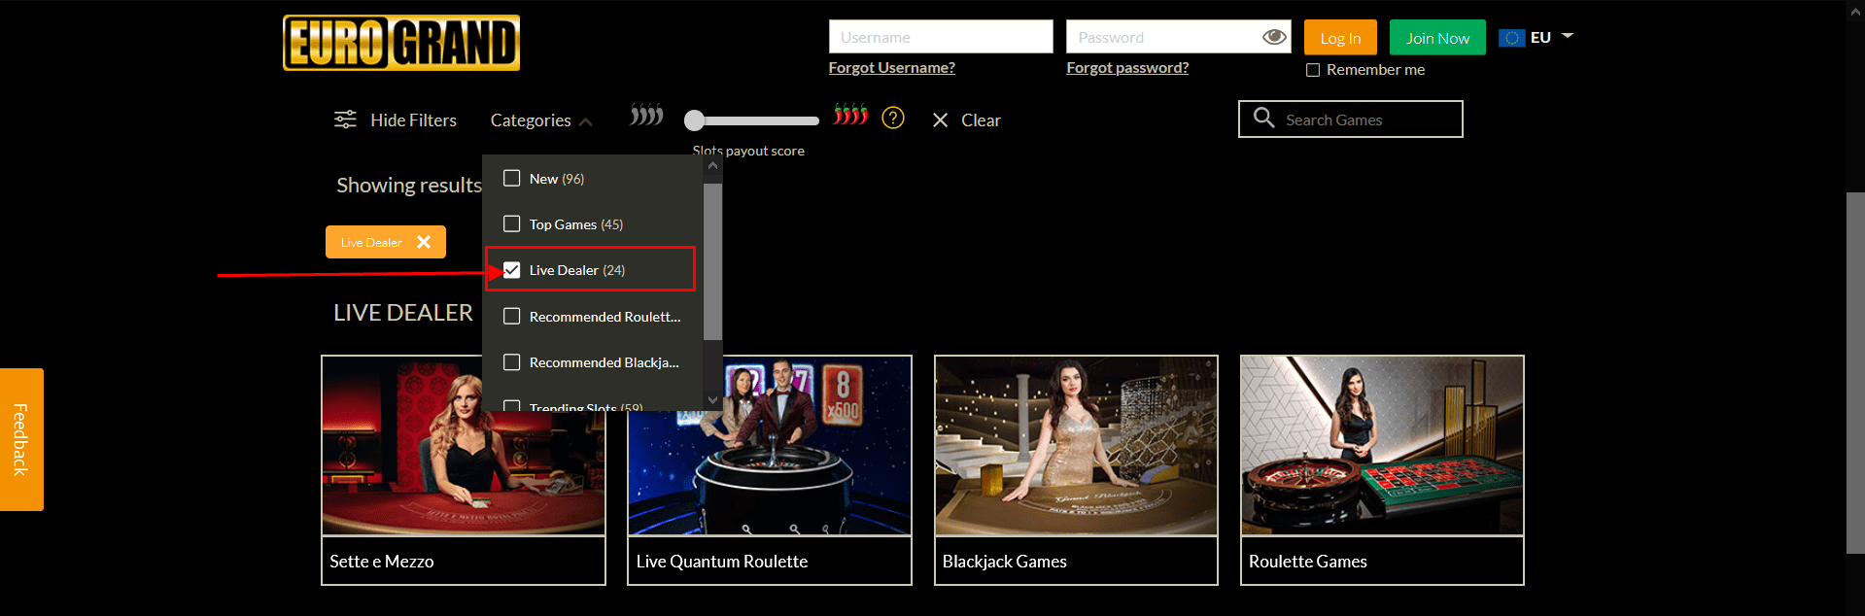Remove the Live Dealer filter chip X
This screenshot has height=616, width=1865.
click(x=424, y=242)
